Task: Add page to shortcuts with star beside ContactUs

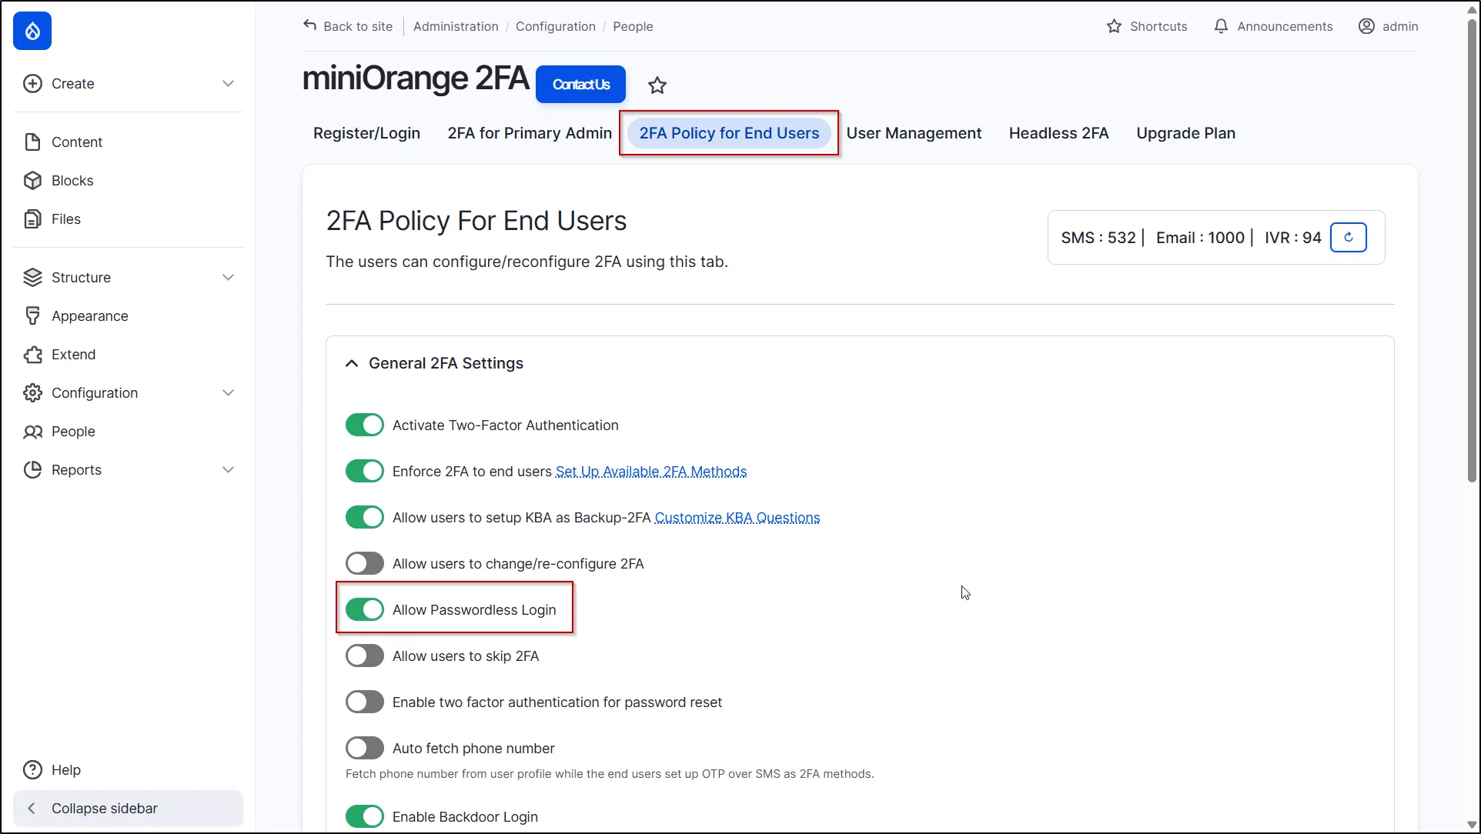Action: point(657,85)
